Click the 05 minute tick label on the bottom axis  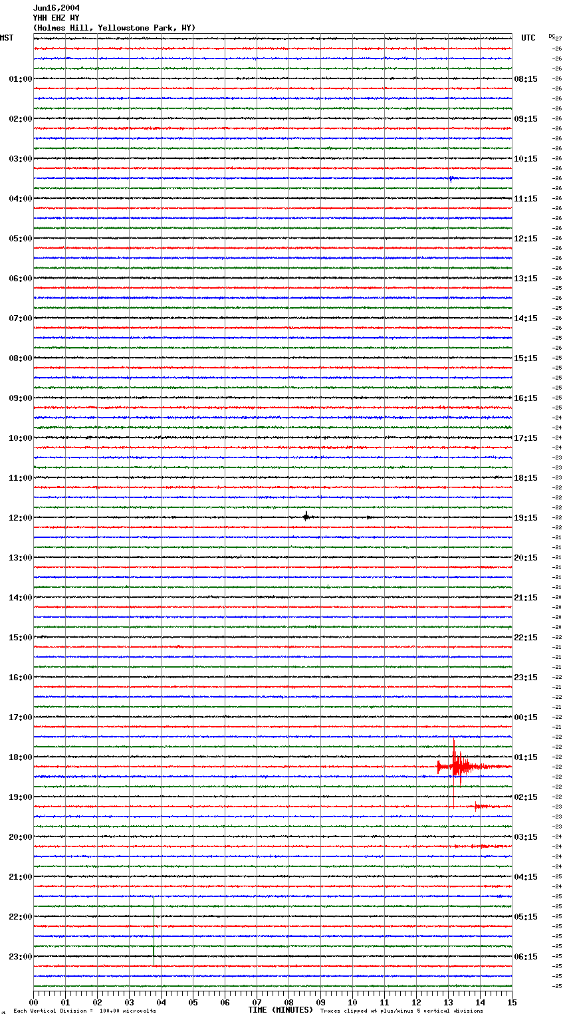(x=193, y=1003)
